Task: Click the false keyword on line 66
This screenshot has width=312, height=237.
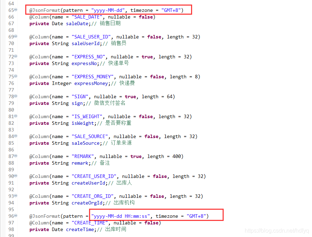Action: (146, 17)
